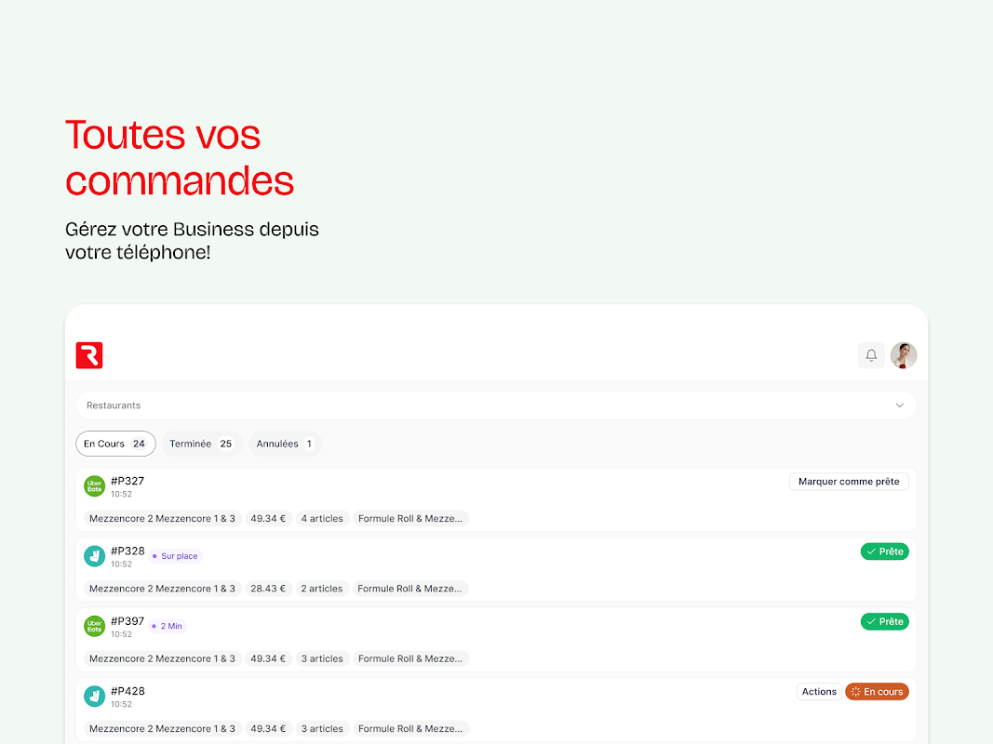Click 49.34 € chip on order #P327
This screenshot has height=744, width=993.
coord(268,519)
